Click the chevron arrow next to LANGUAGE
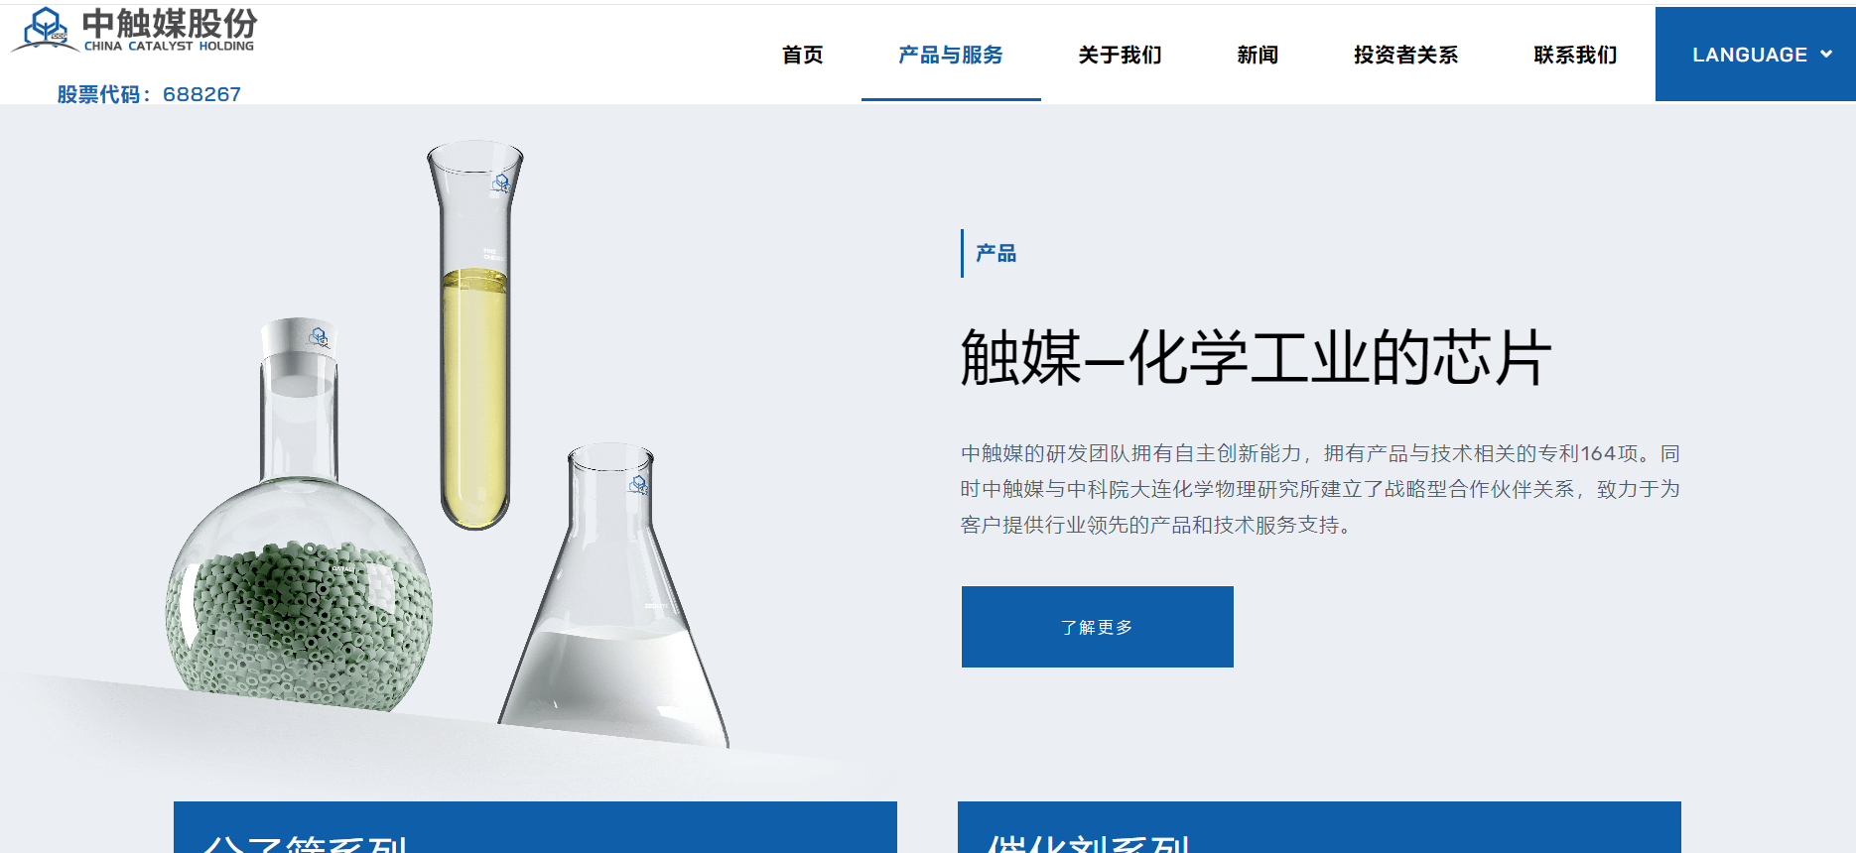 tap(1826, 55)
